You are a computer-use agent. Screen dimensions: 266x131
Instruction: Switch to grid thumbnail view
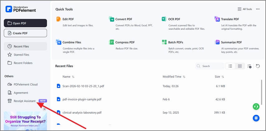pyautogui.click(x=240, y=66)
